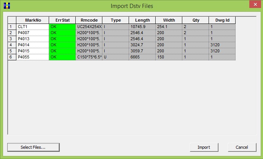Click the Rmcode column header
This screenshot has width=263, height=159.
[x=89, y=20]
